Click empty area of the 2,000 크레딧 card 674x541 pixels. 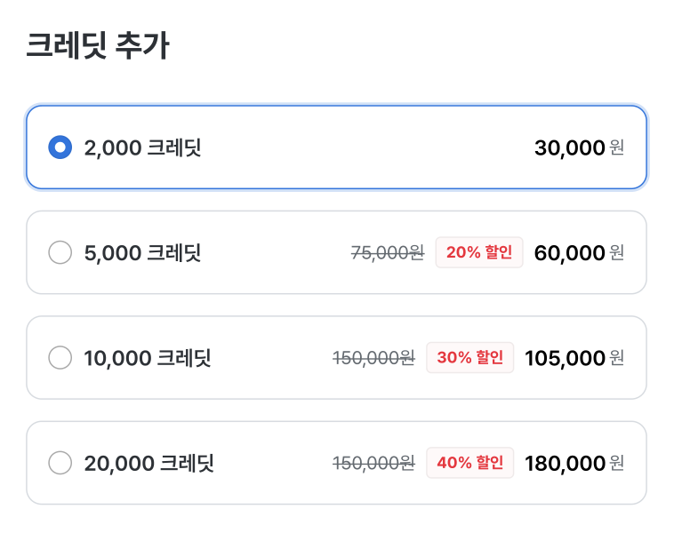click(365, 147)
